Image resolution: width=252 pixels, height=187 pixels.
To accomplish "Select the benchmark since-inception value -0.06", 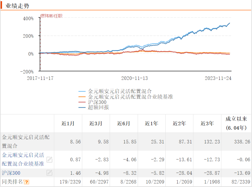I will click(244, 159).
